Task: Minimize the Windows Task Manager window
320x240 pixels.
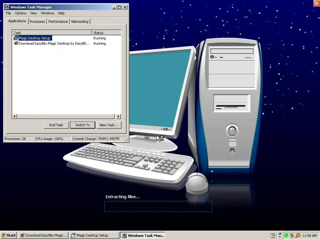Action: [x=114, y=7]
